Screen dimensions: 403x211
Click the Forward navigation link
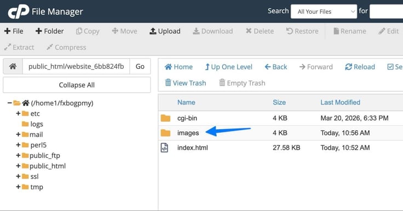click(316, 67)
